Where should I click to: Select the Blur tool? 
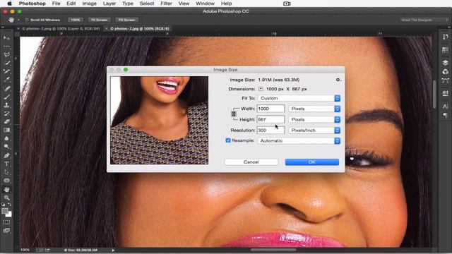tap(6, 138)
